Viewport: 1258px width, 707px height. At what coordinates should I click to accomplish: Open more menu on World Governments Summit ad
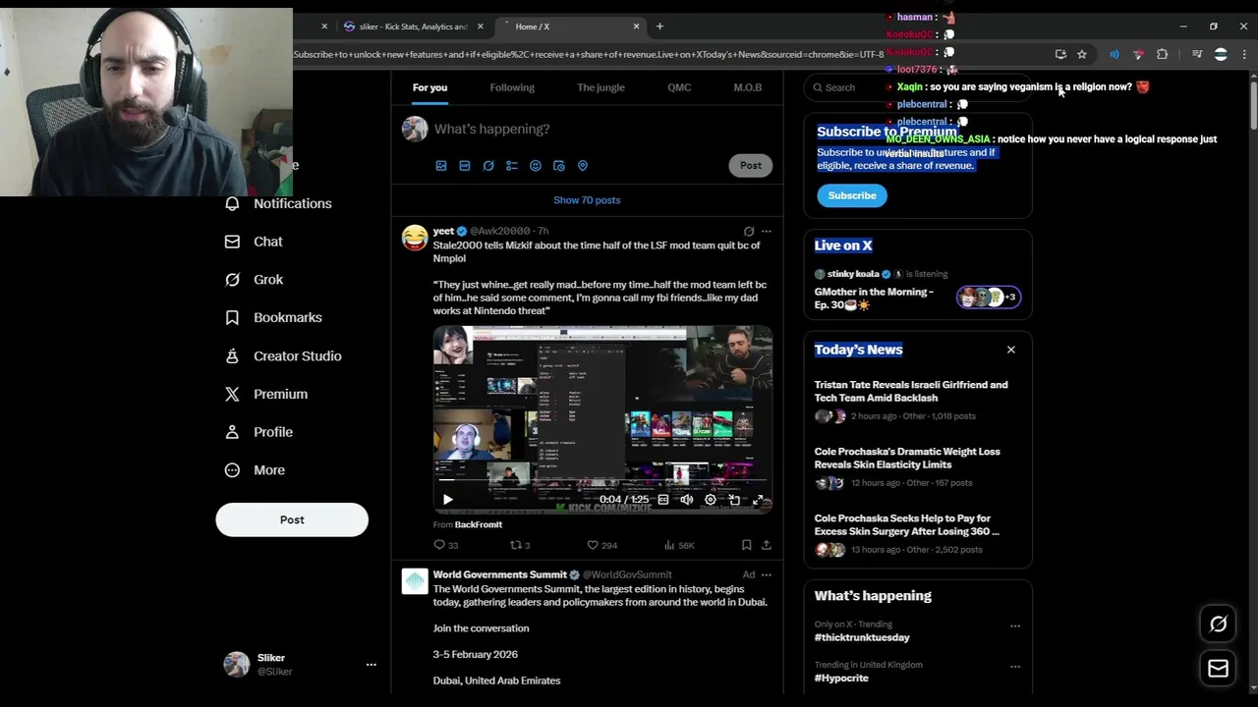point(767,574)
